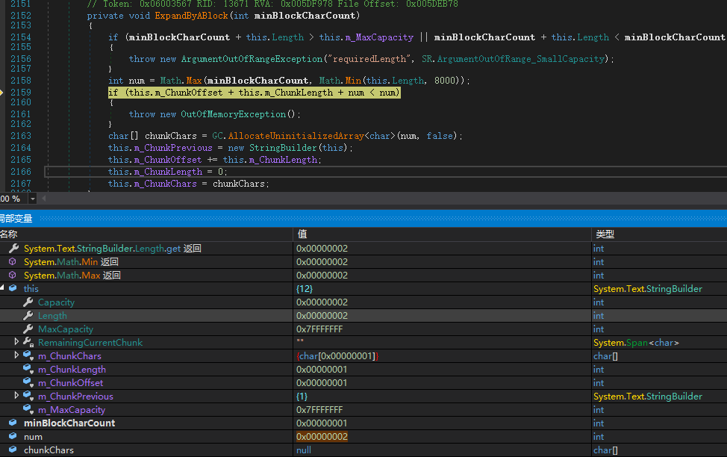
Task: Expand the RemainingCurrentChunk property
Action: click(x=17, y=343)
